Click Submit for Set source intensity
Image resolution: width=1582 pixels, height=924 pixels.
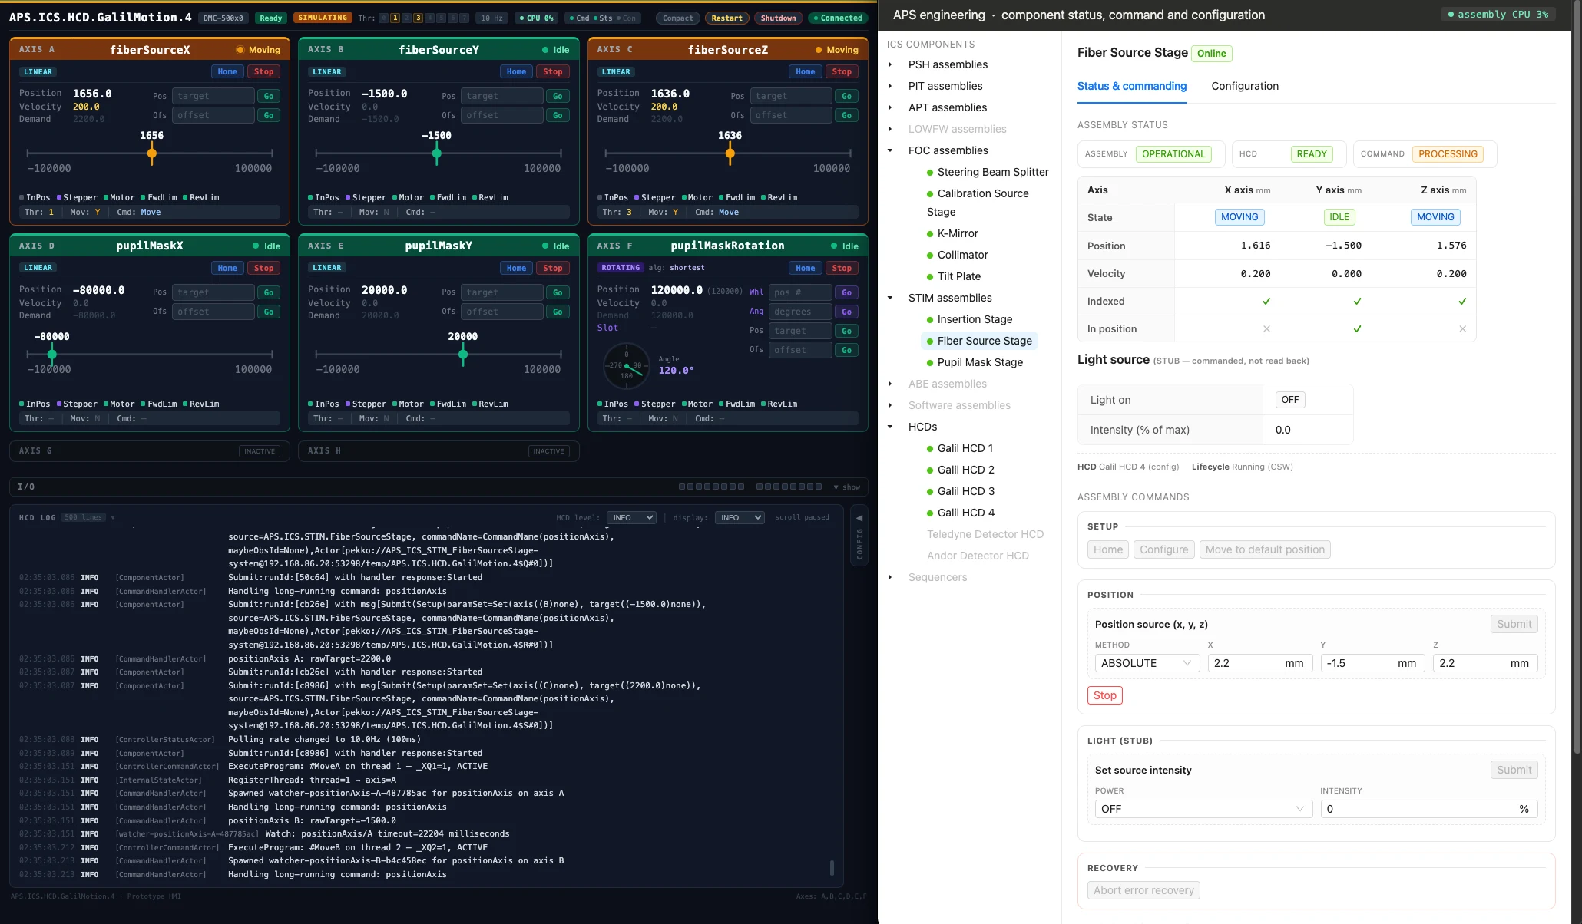1514,770
